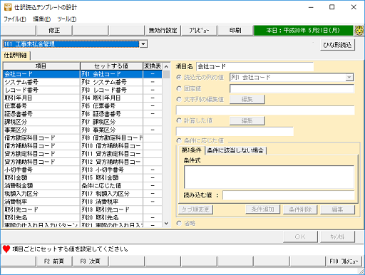Click the タブ順変更 button
Image resolution: width=365 pixels, height=275 pixels.
(195, 209)
